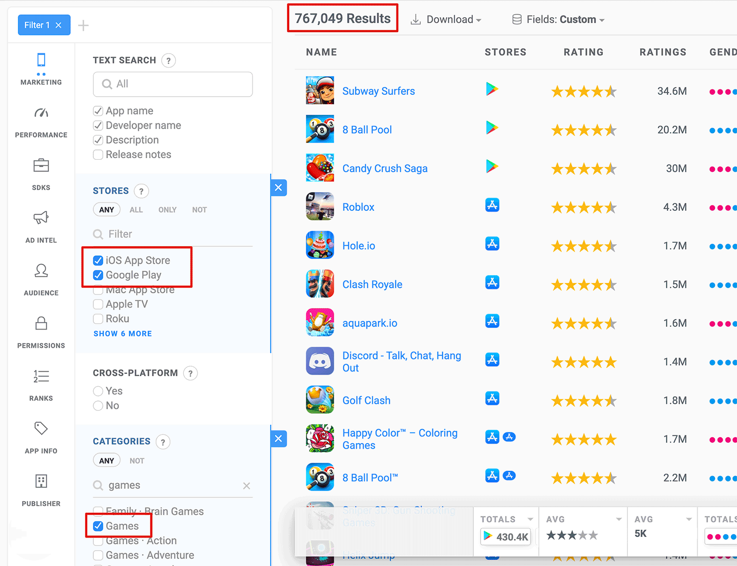Open the aquapark.io app link
This screenshot has width=737, height=566.
click(x=369, y=323)
